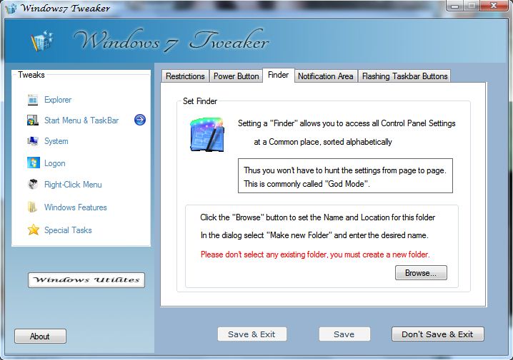Click the Finder blueprint icon in Set Finder

point(207,135)
